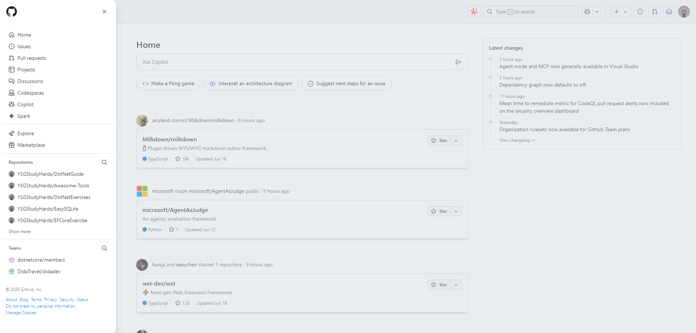Screen dimensions: 696x333
Task: Open Copilot chat icon in header
Action: point(587,12)
